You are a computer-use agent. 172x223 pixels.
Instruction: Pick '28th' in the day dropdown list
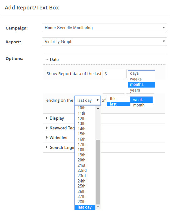coord(85,202)
